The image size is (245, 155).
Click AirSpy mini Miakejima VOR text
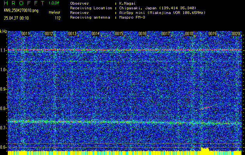tap(162, 13)
